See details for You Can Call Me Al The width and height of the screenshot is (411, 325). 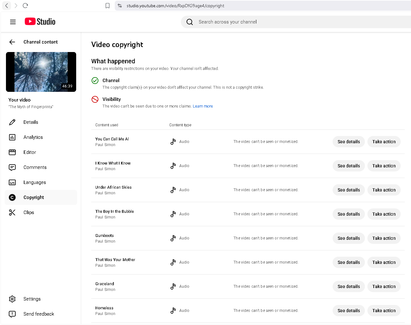(349, 142)
